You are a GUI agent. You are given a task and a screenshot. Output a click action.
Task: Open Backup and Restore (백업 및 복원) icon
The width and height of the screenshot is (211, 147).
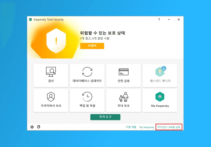[87, 97]
